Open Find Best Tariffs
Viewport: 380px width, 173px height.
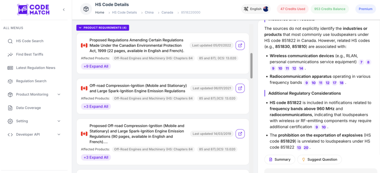click(30, 54)
